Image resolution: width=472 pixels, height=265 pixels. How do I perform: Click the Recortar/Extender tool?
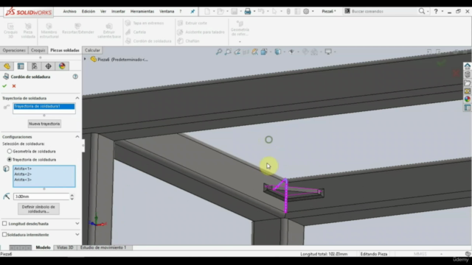78,28
